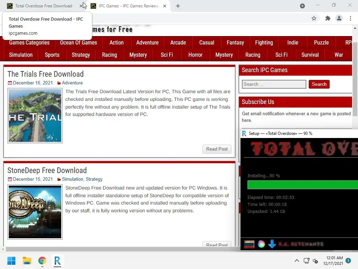Bookmark this page with the star icon

pyautogui.click(x=314, y=18)
